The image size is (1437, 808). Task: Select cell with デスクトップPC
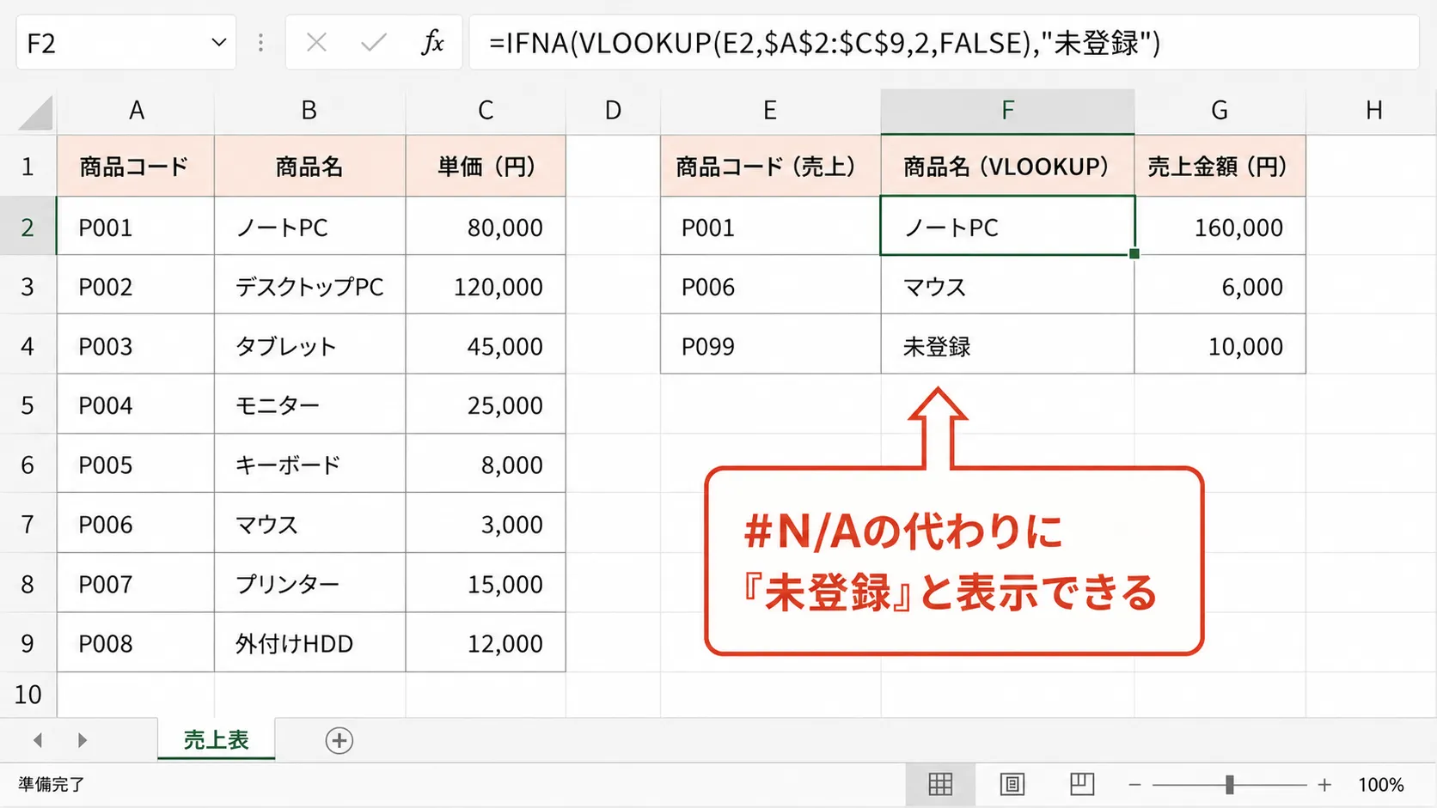[309, 286]
